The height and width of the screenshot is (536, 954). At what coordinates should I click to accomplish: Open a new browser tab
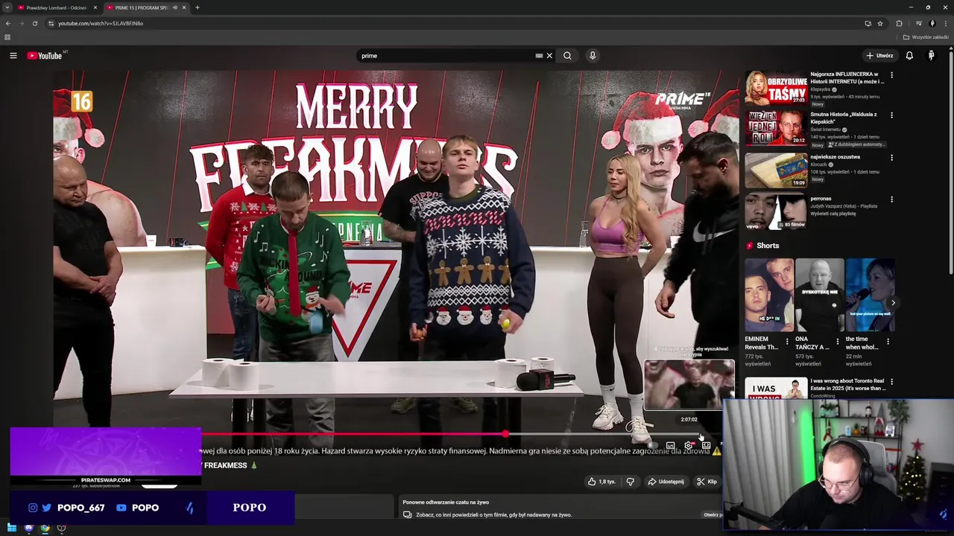coord(197,7)
